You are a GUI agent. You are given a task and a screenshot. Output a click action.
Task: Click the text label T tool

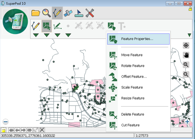pyautogui.click(x=122, y=26)
